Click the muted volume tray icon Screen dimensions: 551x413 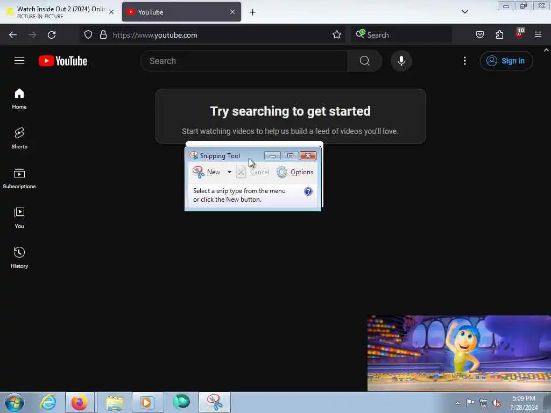point(497,403)
